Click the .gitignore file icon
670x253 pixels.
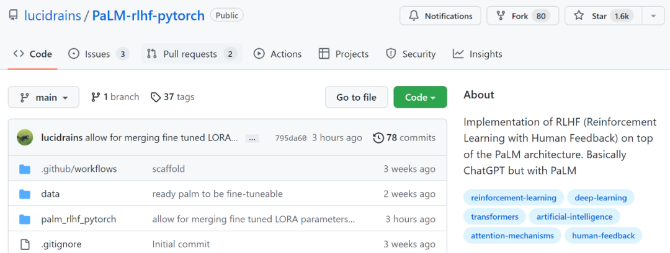[x=25, y=244]
